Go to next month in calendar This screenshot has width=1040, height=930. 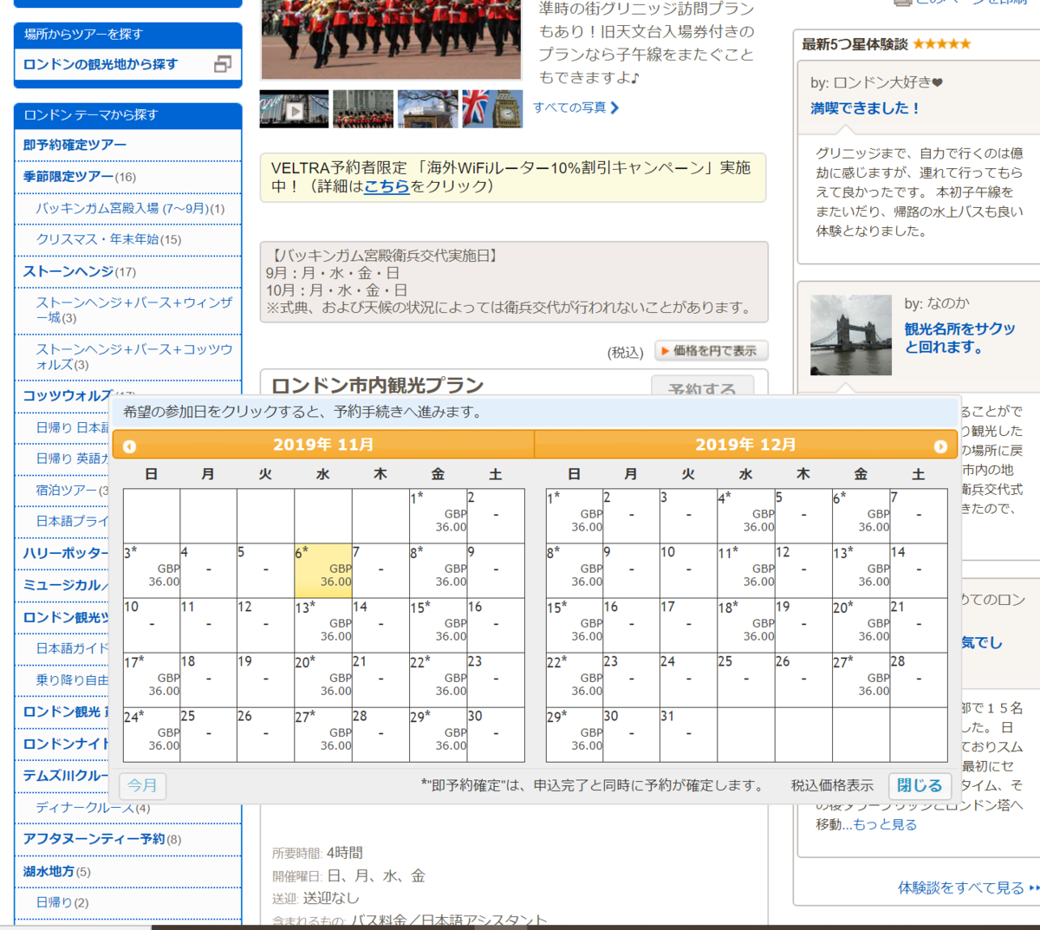940,446
